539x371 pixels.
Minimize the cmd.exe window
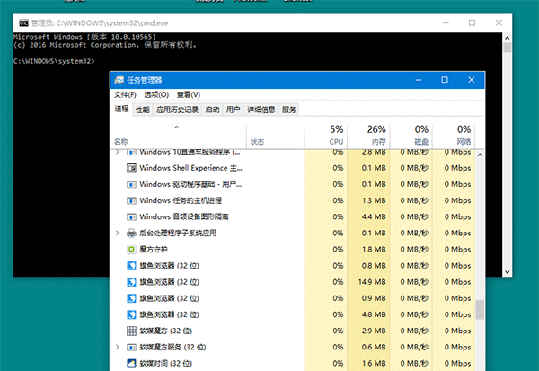click(446, 23)
